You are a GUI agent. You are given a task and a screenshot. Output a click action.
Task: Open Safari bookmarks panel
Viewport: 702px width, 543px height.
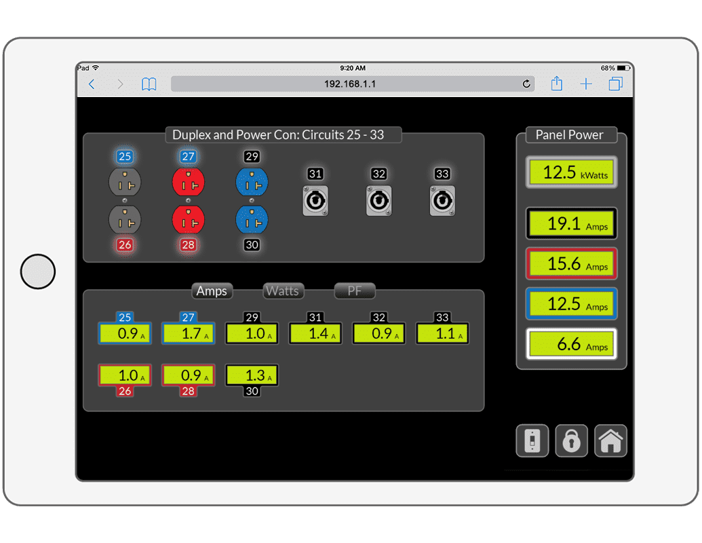(x=149, y=83)
